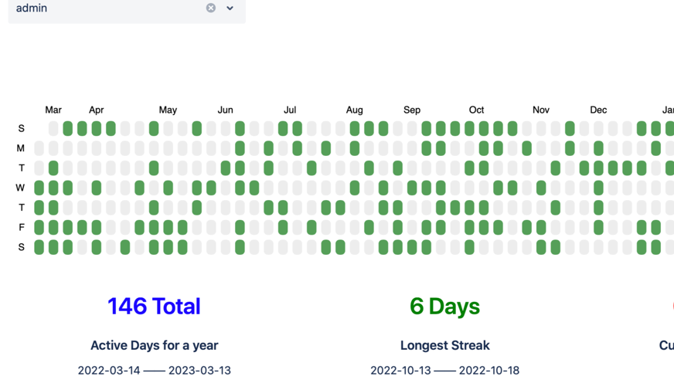
Task: Click the Aug month label
Action: point(354,110)
